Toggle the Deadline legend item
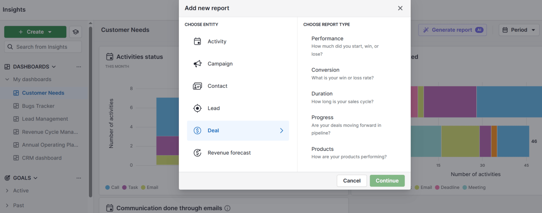The height and width of the screenshot is (213, 542). pos(447,187)
